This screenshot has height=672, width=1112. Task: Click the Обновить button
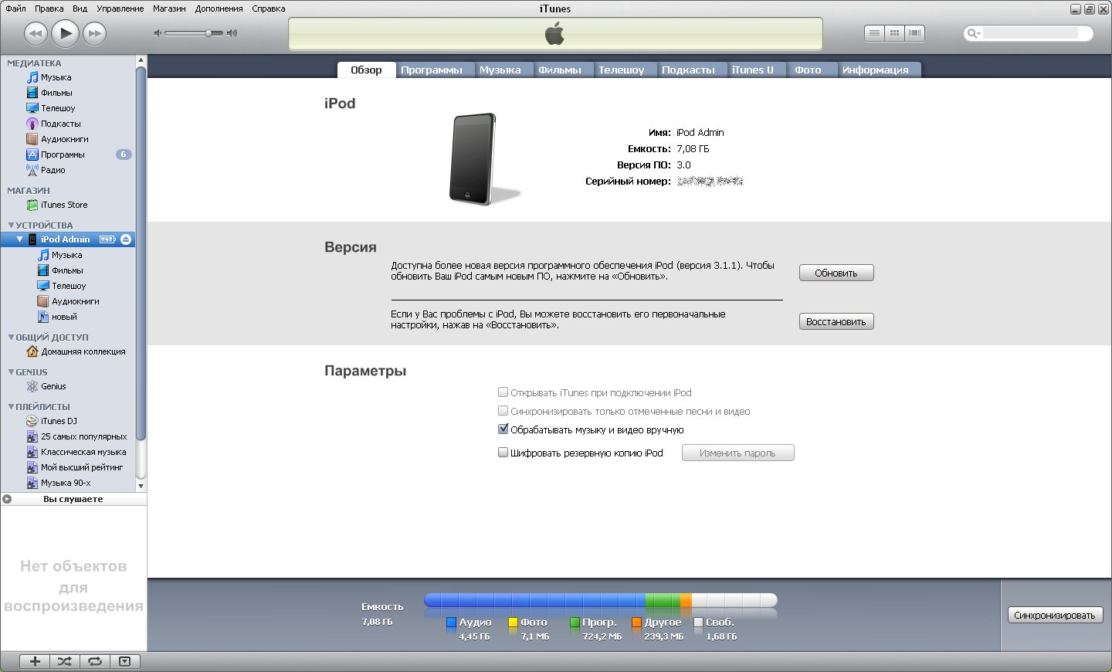pos(836,273)
